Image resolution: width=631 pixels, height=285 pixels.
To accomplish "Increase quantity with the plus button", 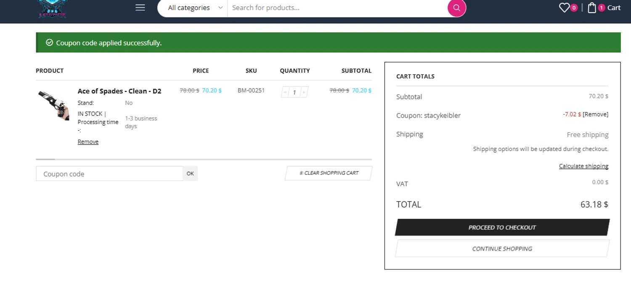I will (x=304, y=92).
